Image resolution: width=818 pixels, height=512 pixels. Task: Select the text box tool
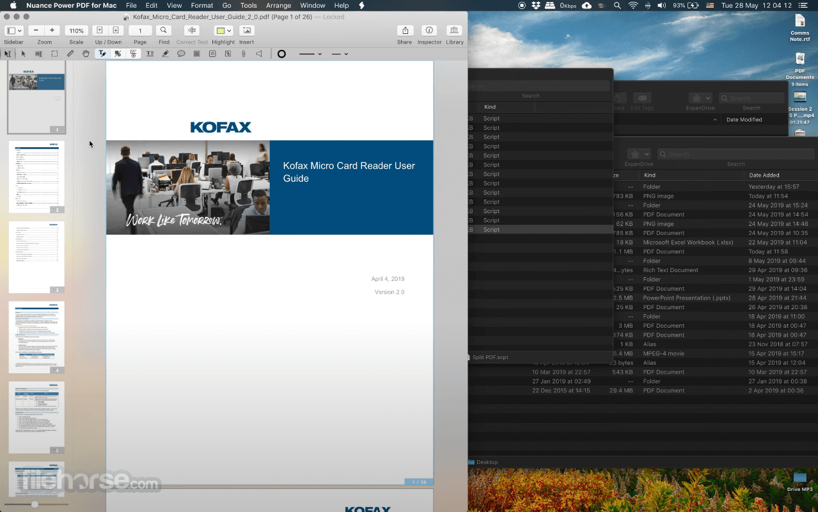pyautogui.click(x=150, y=54)
